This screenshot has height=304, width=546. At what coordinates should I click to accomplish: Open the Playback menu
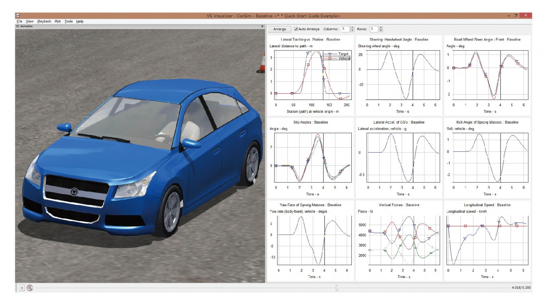click(44, 21)
